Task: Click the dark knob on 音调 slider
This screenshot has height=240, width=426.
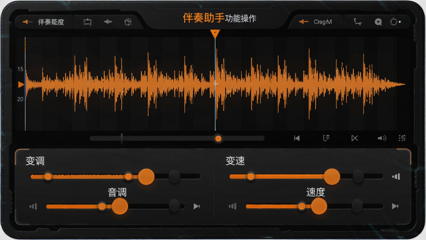Action: [174, 206]
